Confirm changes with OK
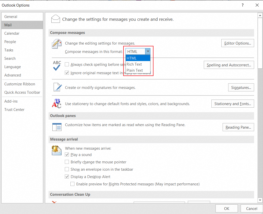This screenshot has height=214, width=263. tap(227, 208)
